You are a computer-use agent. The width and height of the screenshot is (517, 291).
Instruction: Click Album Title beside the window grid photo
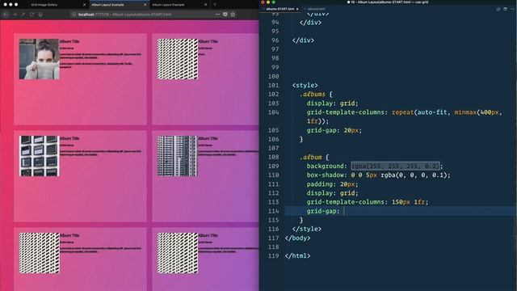coord(69,138)
